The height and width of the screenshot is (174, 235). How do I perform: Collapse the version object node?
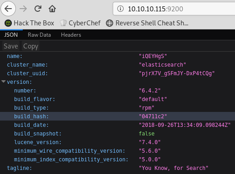pos(3,82)
